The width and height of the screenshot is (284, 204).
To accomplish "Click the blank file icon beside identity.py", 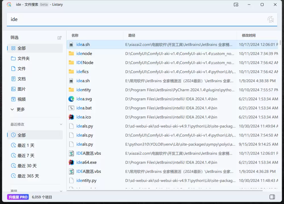I will click(x=71, y=180).
